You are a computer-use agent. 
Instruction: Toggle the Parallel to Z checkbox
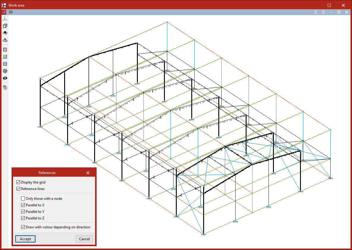[23, 218]
